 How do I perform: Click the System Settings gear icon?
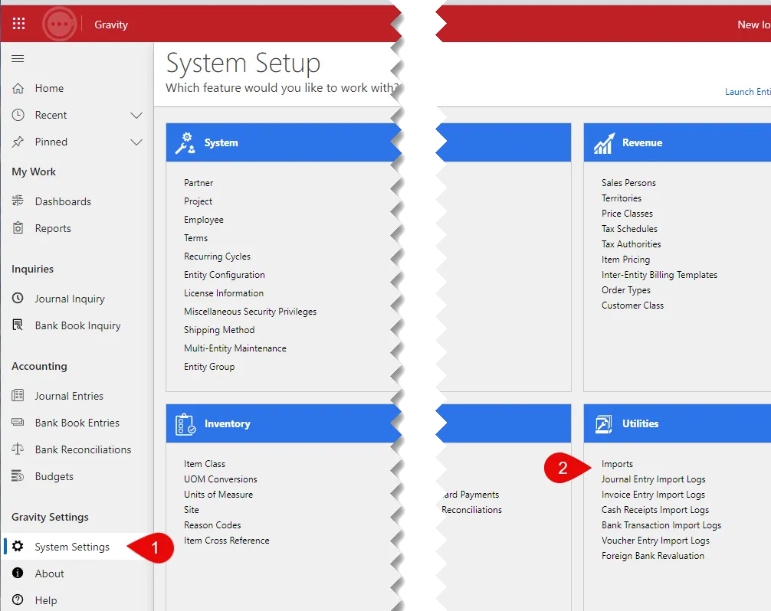click(18, 546)
